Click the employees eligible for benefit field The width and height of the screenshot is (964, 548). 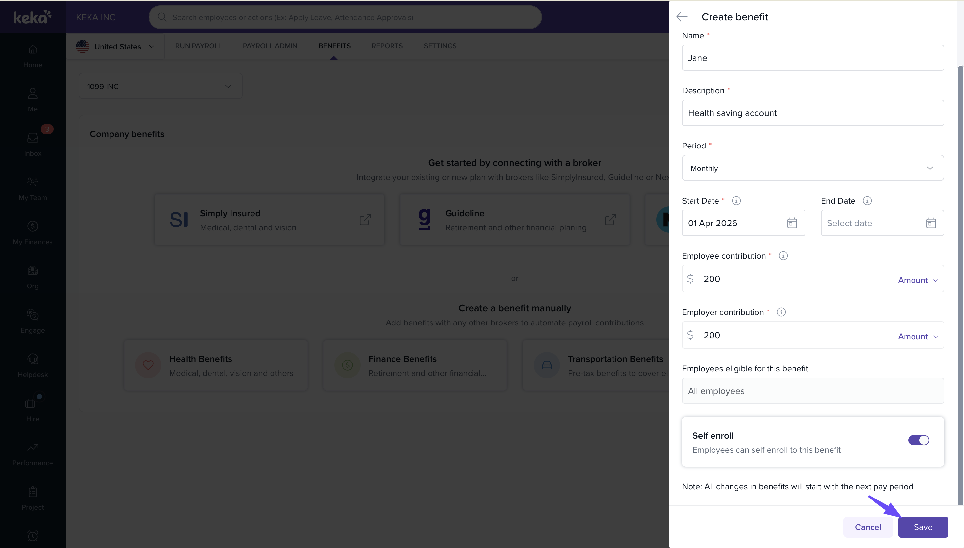click(813, 391)
